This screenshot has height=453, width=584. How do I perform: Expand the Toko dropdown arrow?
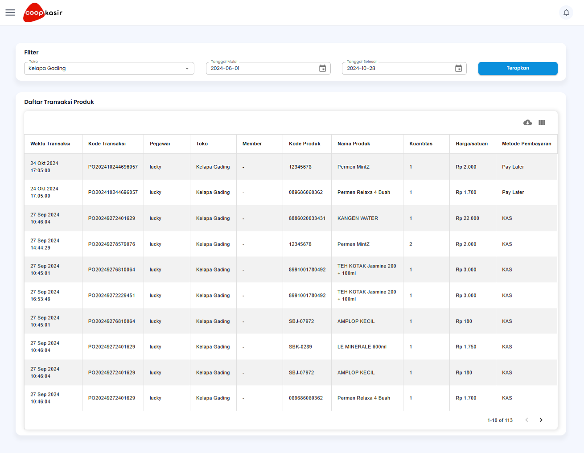coord(187,69)
